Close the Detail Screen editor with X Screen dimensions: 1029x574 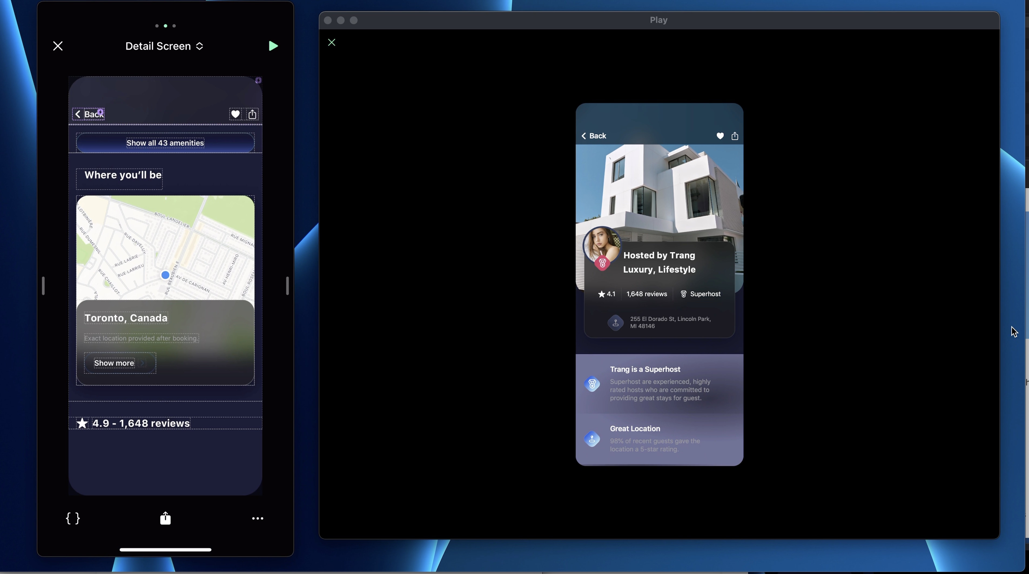[x=58, y=46]
